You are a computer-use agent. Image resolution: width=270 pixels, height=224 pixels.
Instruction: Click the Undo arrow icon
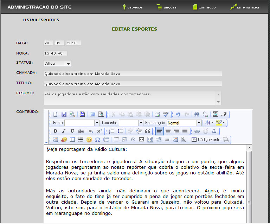[178, 114]
